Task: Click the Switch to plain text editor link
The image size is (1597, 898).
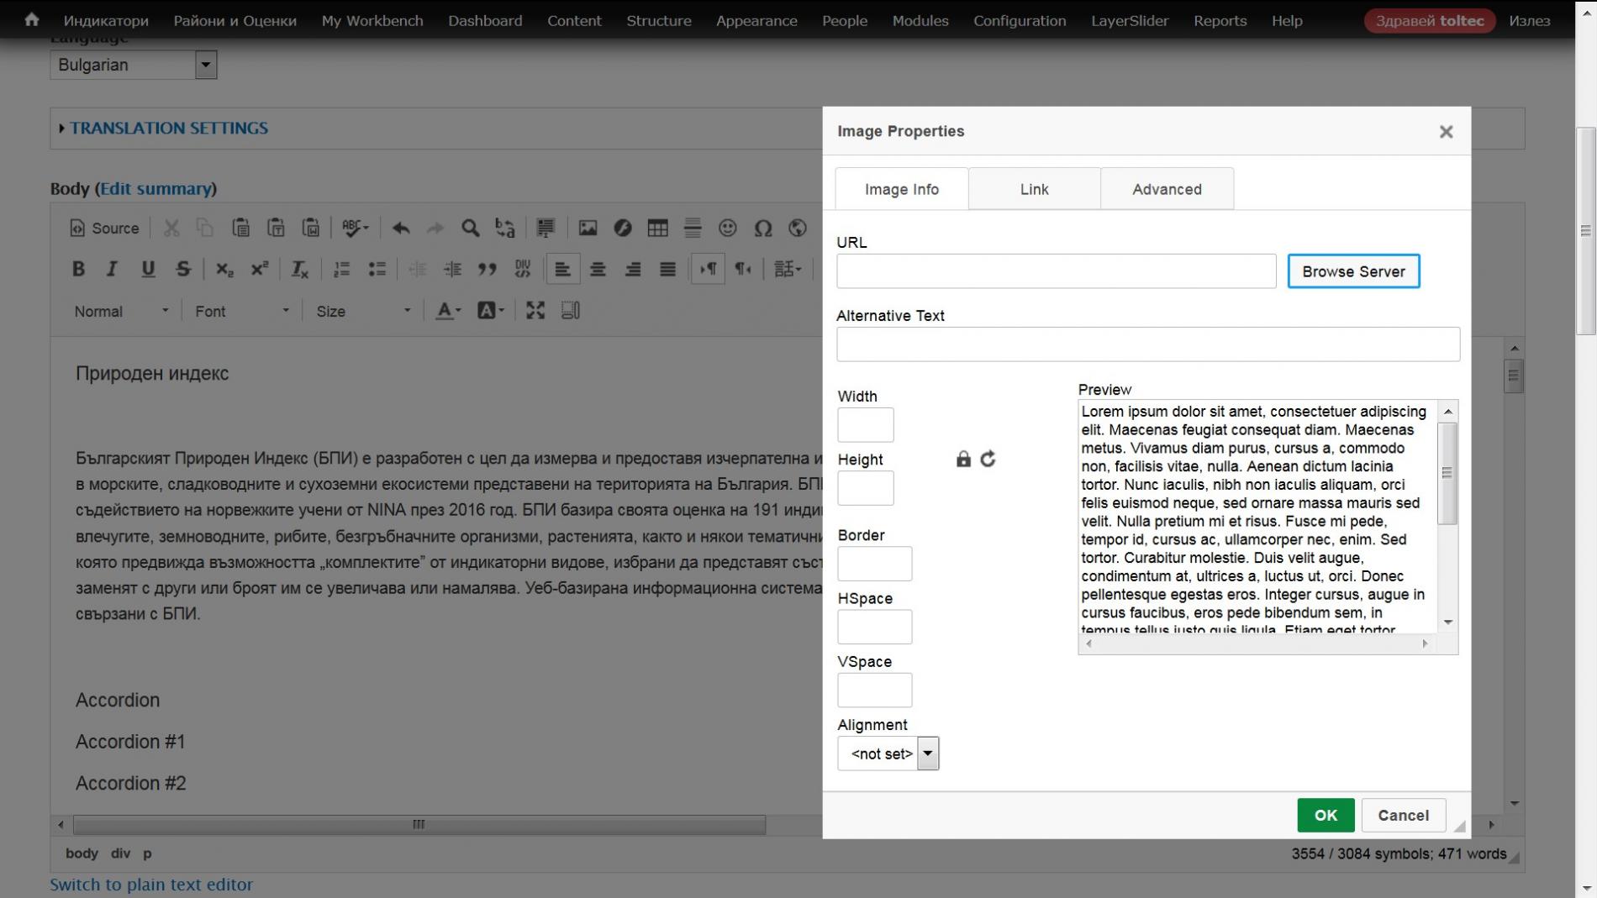Action: click(x=151, y=884)
